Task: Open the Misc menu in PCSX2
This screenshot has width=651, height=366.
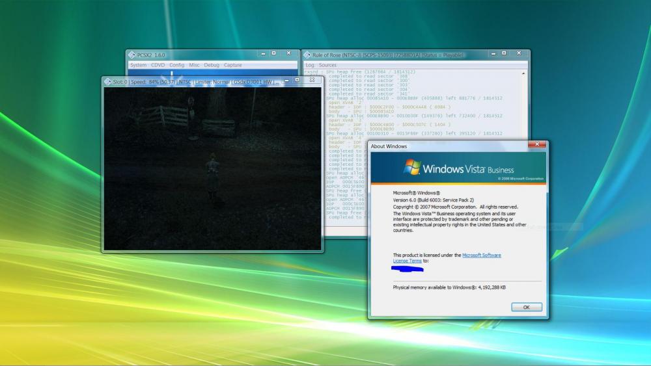Action: click(x=194, y=65)
